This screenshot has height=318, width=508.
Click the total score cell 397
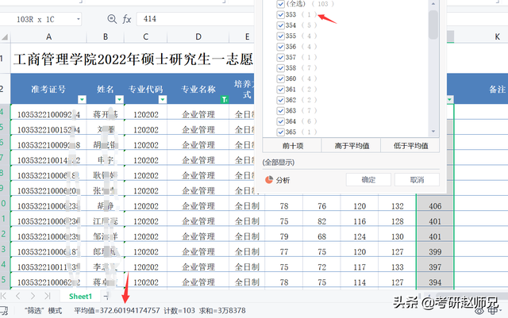(435, 266)
